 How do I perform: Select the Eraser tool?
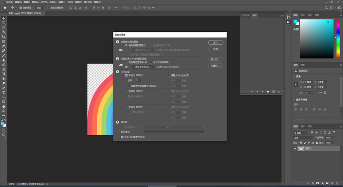pyautogui.click(x=3, y=69)
